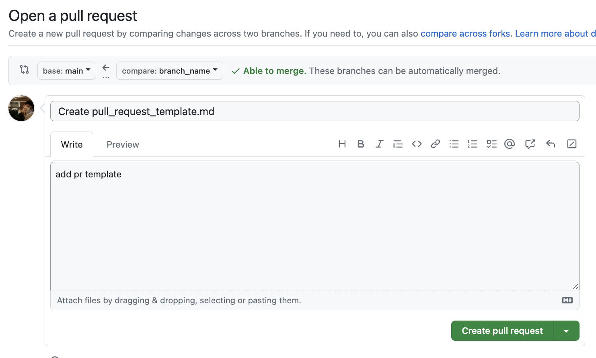
Task: Insert code formatting with the angle-brackets icon
Action: [417, 144]
